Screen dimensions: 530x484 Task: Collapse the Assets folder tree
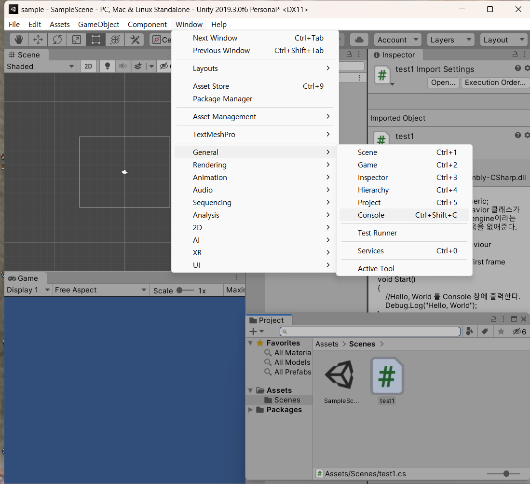(x=250, y=390)
